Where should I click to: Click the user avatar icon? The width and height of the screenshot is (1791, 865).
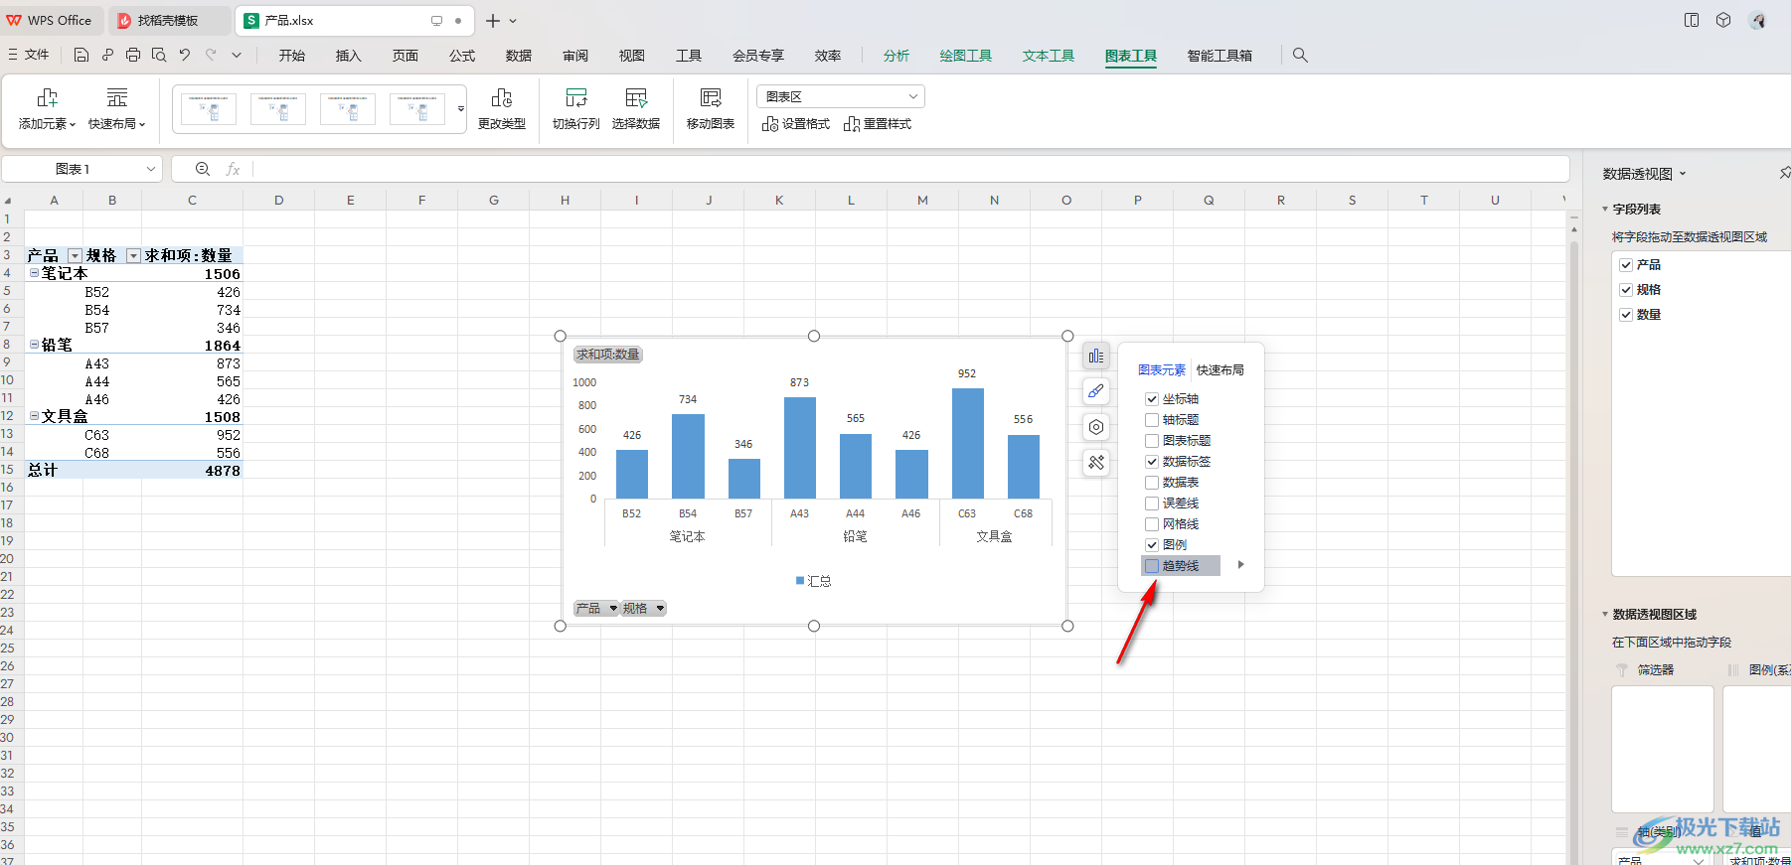pyautogui.click(x=1757, y=20)
